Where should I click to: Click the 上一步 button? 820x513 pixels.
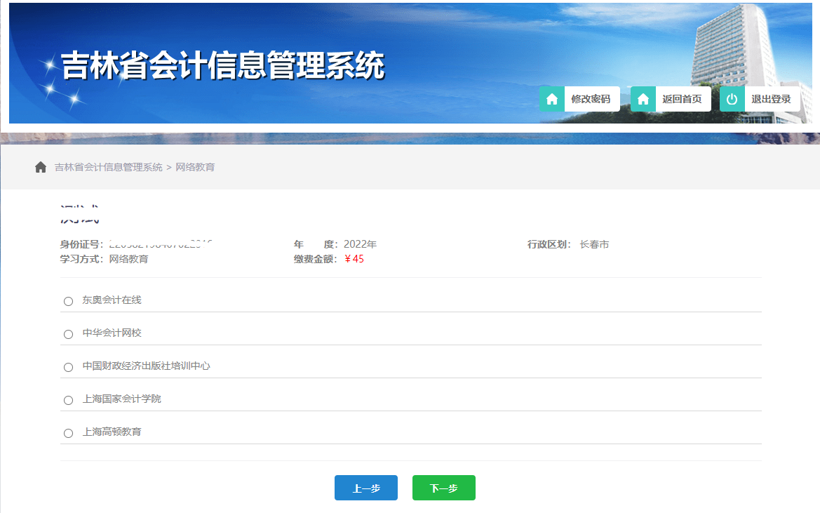point(365,487)
